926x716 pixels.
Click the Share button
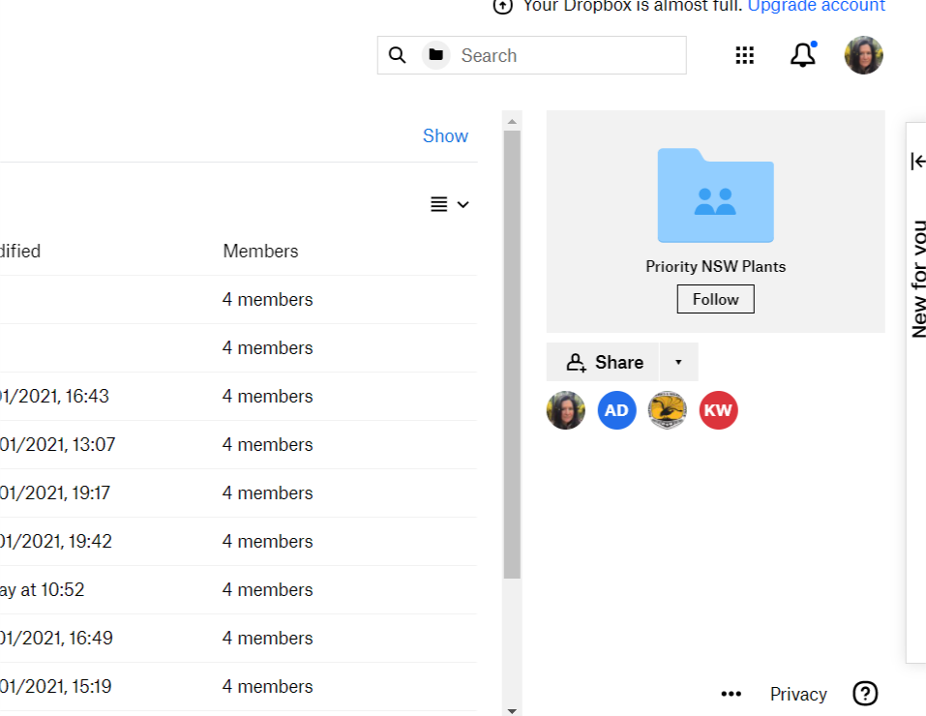pyautogui.click(x=603, y=362)
